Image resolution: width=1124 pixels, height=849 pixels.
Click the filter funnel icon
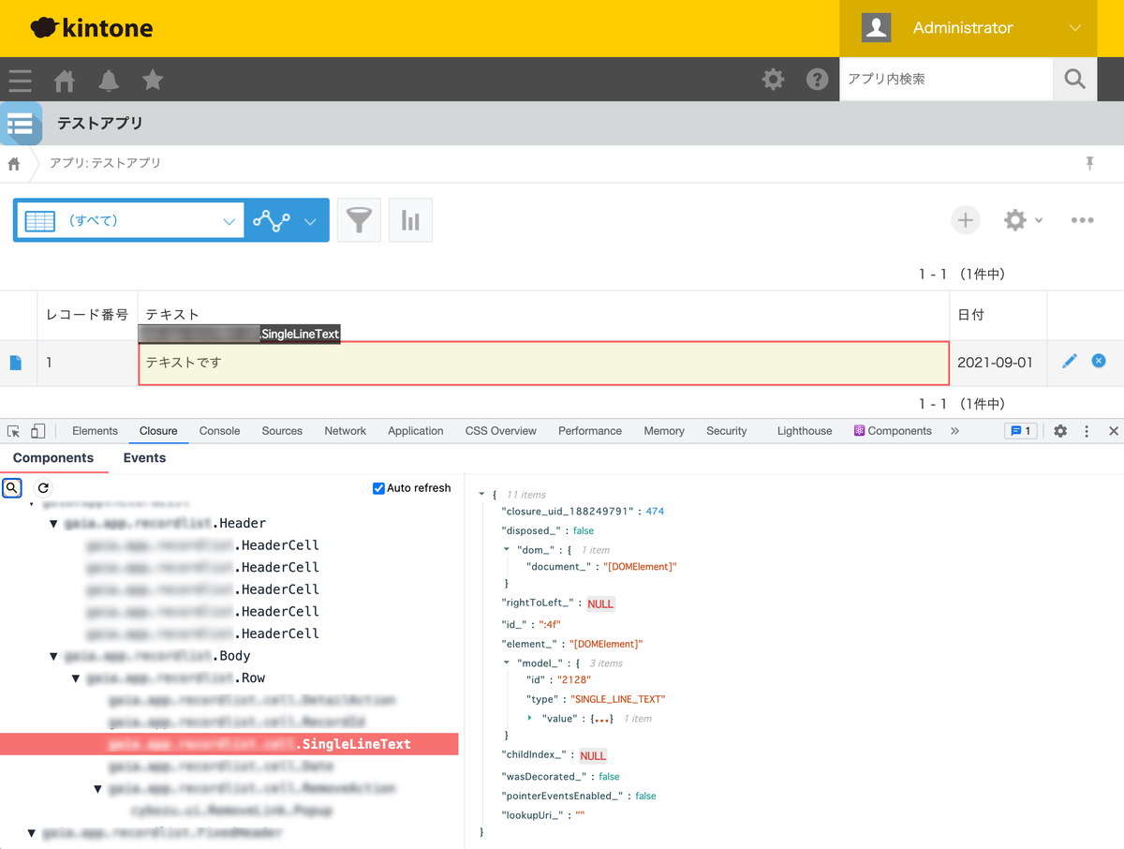tap(359, 219)
